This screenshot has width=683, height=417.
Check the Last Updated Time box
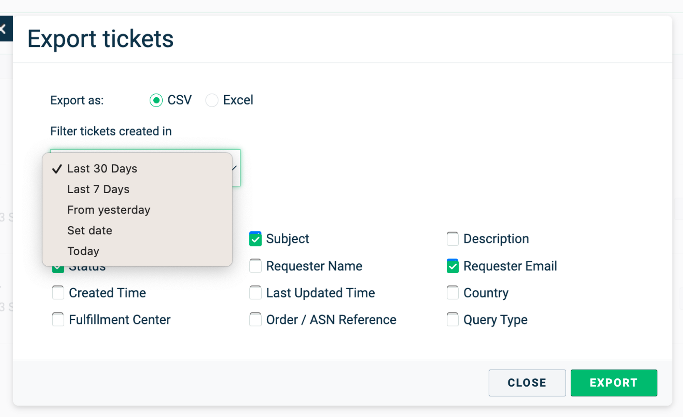tap(255, 293)
